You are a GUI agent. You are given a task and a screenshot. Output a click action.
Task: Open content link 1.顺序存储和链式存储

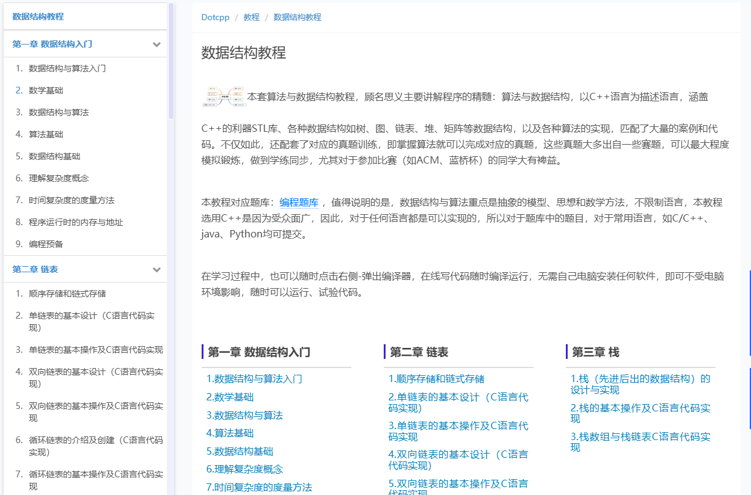(436, 379)
